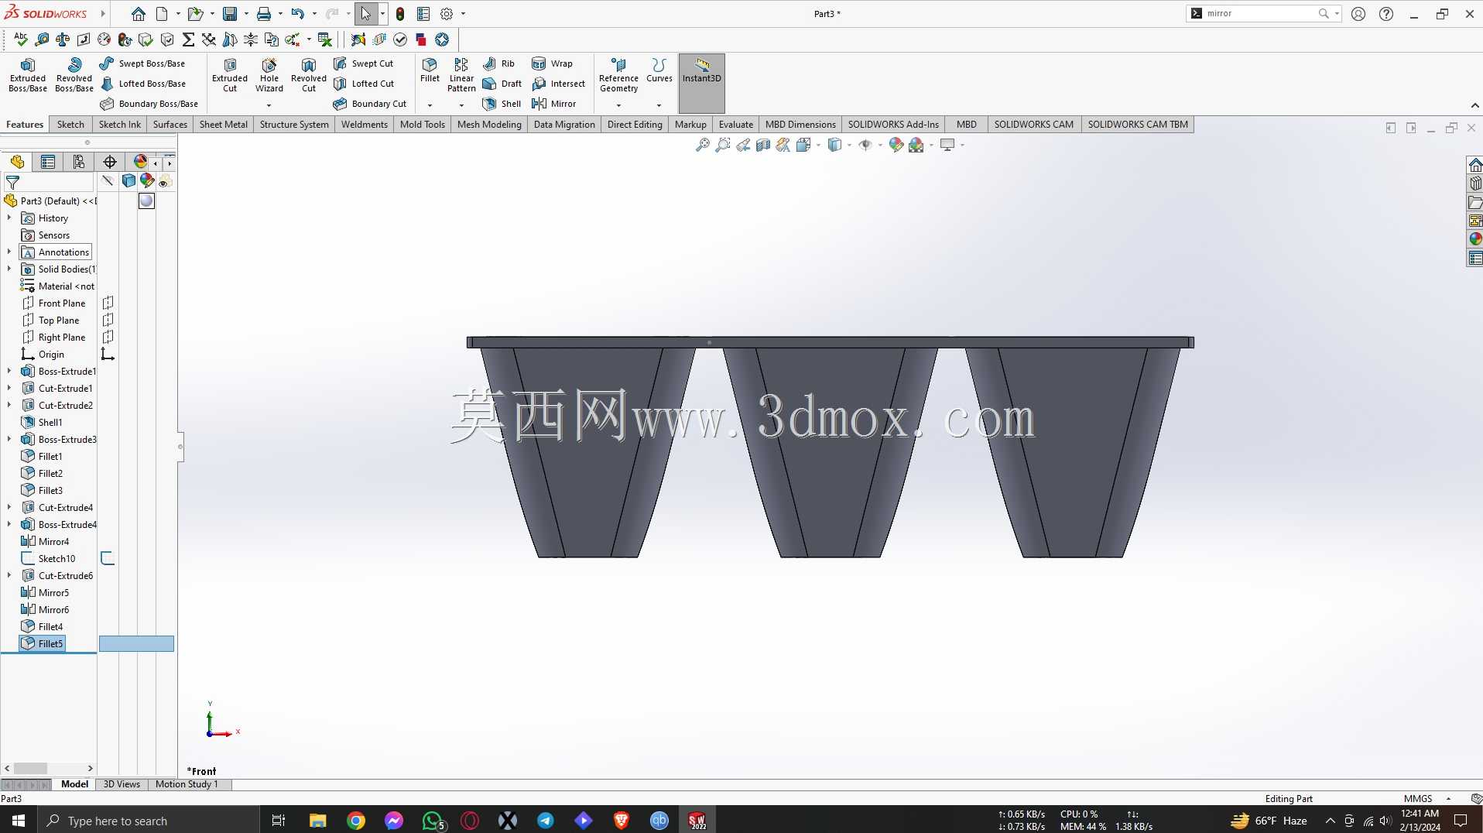The image size is (1483, 833).
Task: Expand the History folder
Action: tap(9, 218)
